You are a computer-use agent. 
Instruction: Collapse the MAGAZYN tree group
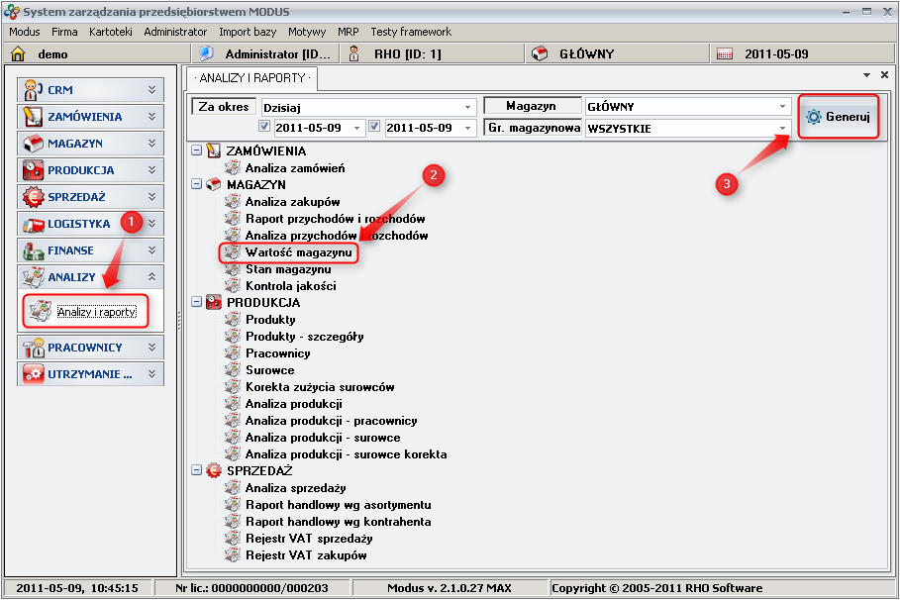(x=196, y=184)
